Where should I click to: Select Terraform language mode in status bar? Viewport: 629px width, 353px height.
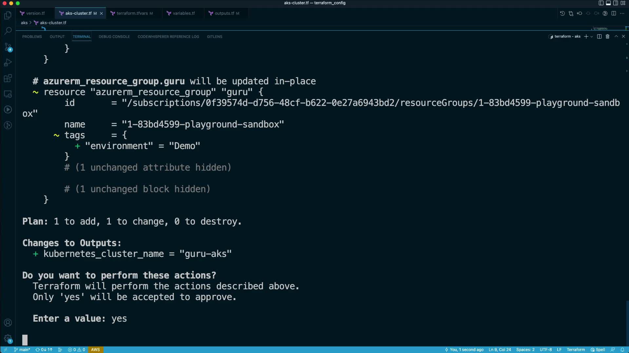tap(576, 350)
